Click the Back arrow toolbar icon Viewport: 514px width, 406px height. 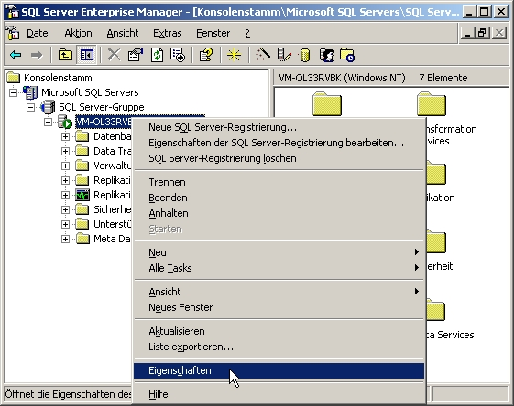16,55
